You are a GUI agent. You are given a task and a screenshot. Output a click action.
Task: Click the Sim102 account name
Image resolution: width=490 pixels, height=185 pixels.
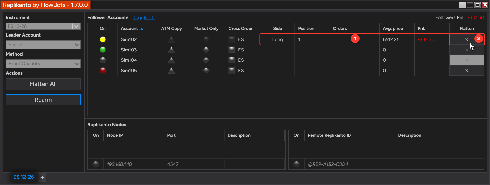click(129, 39)
